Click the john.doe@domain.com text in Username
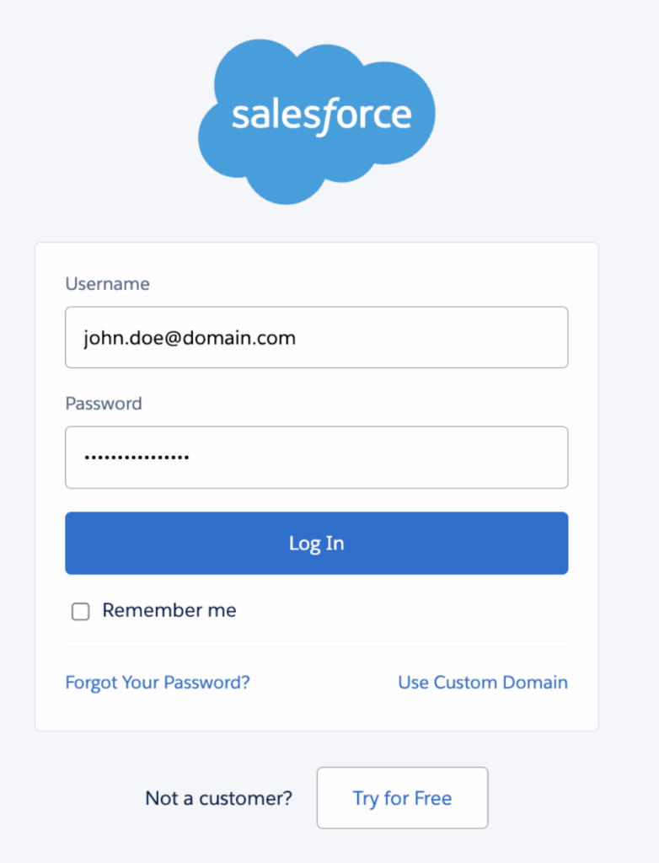Screen dimensions: 659x863 [x=190, y=338]
